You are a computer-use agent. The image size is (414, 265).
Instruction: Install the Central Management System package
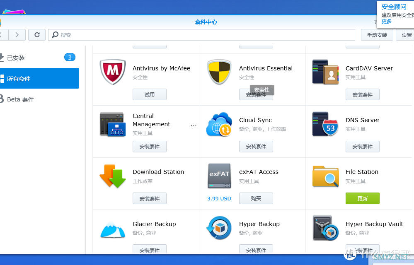(x=150, y=146)
